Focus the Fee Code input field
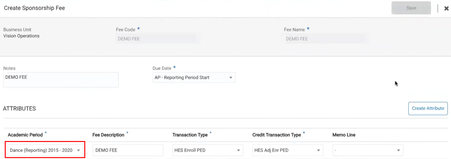 [x=157, y=39]
